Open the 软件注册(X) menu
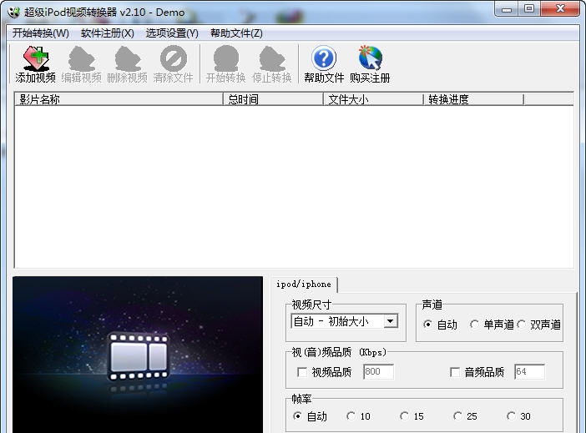 (x=107, y=33)
